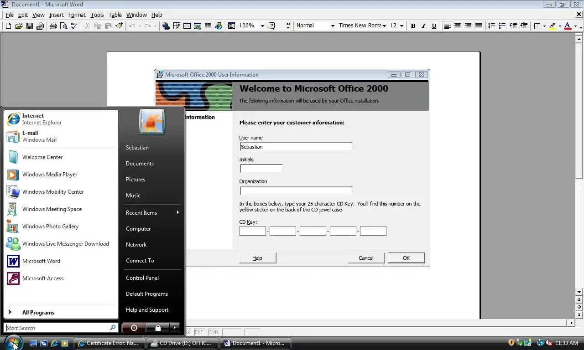
Task: Click the Save floppy disk icon
Action: click(x=29, y=26)
